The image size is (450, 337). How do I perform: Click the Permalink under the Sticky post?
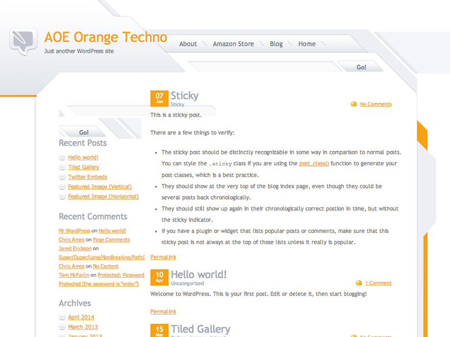tap(163, 257)
